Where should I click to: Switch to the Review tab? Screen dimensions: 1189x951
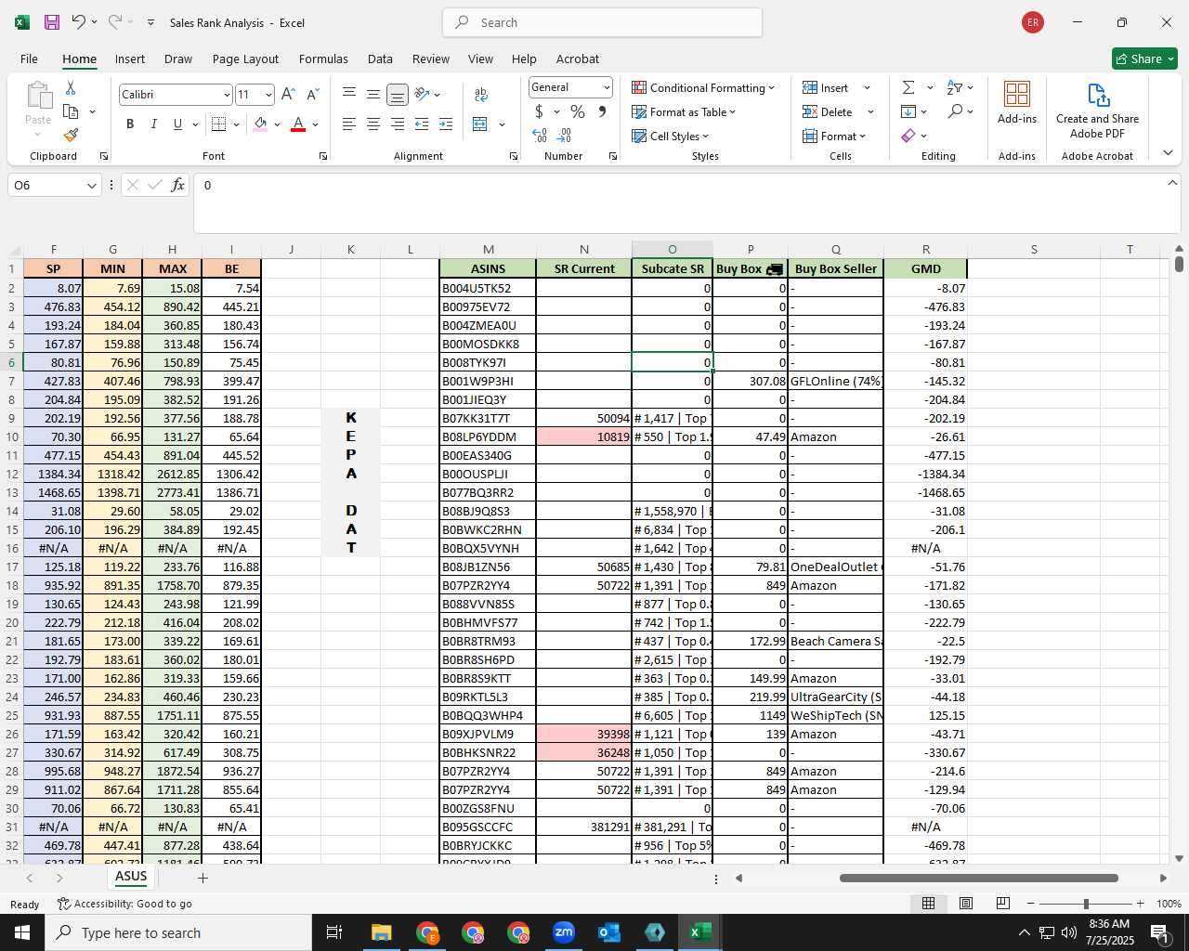[x=431, y=59]
